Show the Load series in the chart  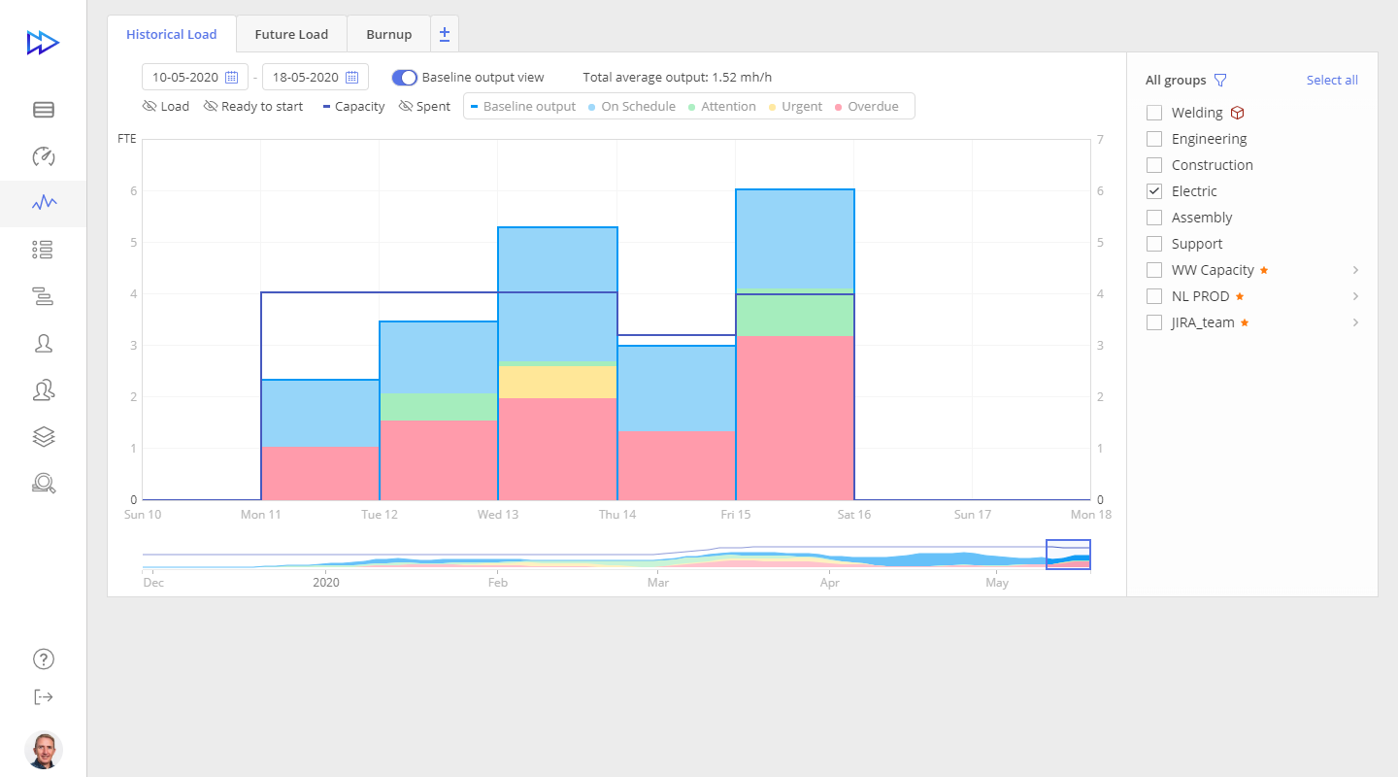[x=166, y=107]
